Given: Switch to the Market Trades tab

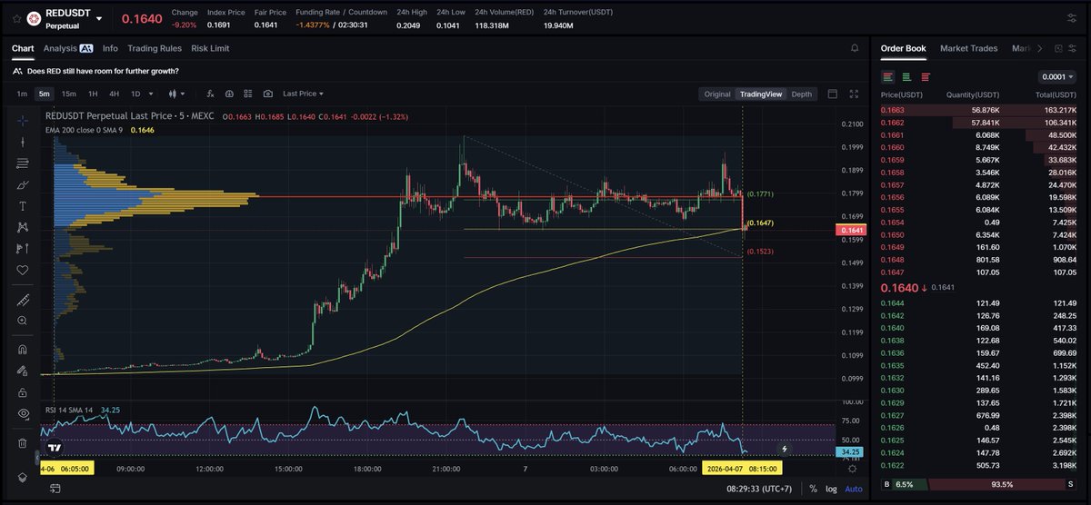Looking at the screenshot, I should (968, 48).
